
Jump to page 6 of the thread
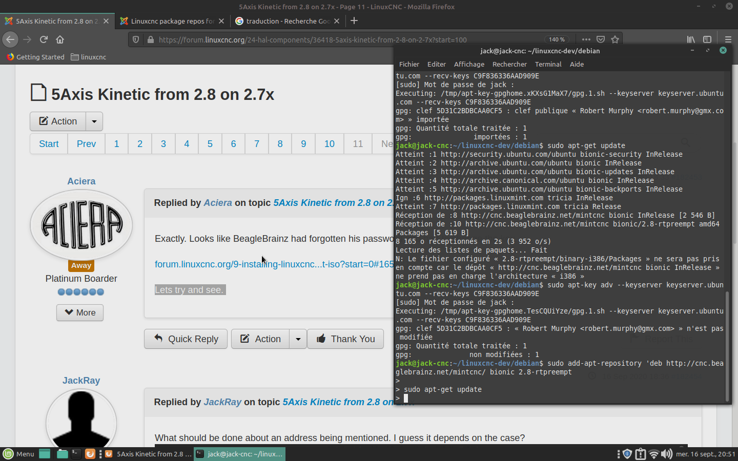[x=233, y=144]
